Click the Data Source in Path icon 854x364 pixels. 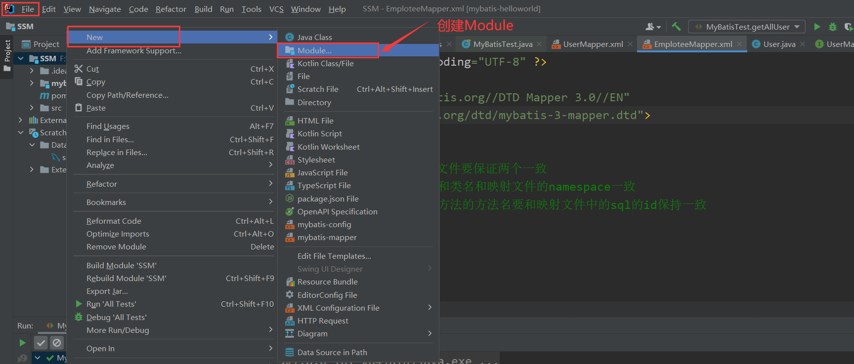click(290, 352)
